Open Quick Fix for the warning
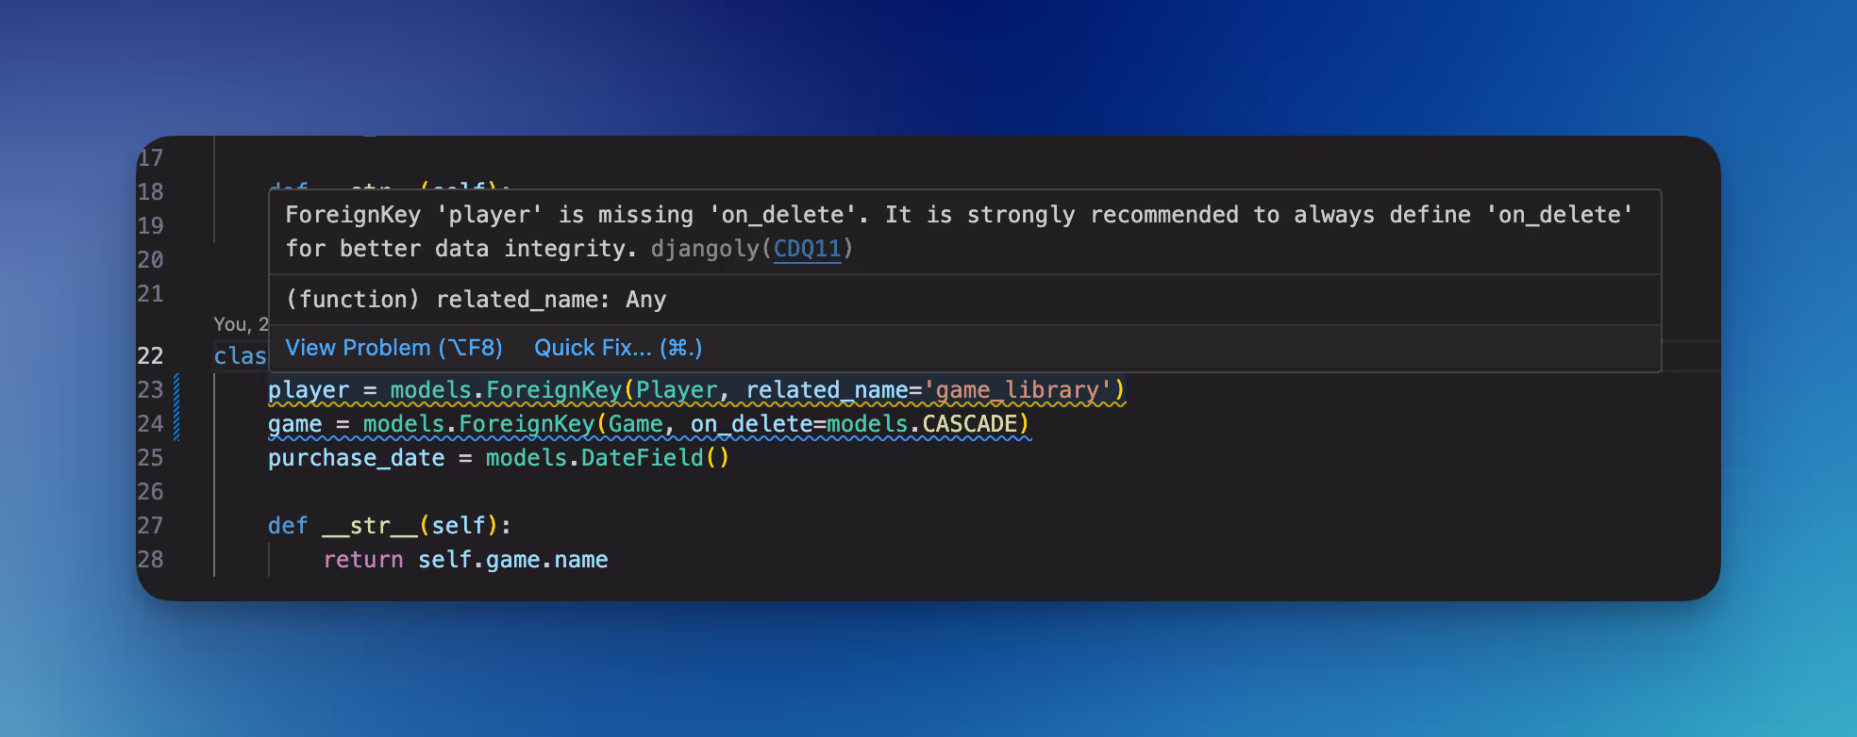1857x737 pixels. tap(618, 348)
